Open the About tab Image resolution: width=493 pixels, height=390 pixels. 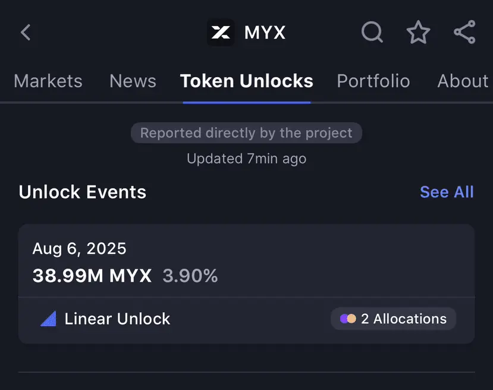463,81
